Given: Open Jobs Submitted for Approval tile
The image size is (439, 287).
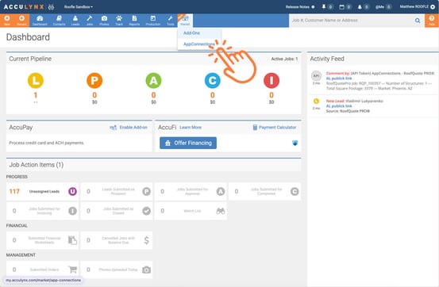Looking at the screenshot, I should click(191, 192).
